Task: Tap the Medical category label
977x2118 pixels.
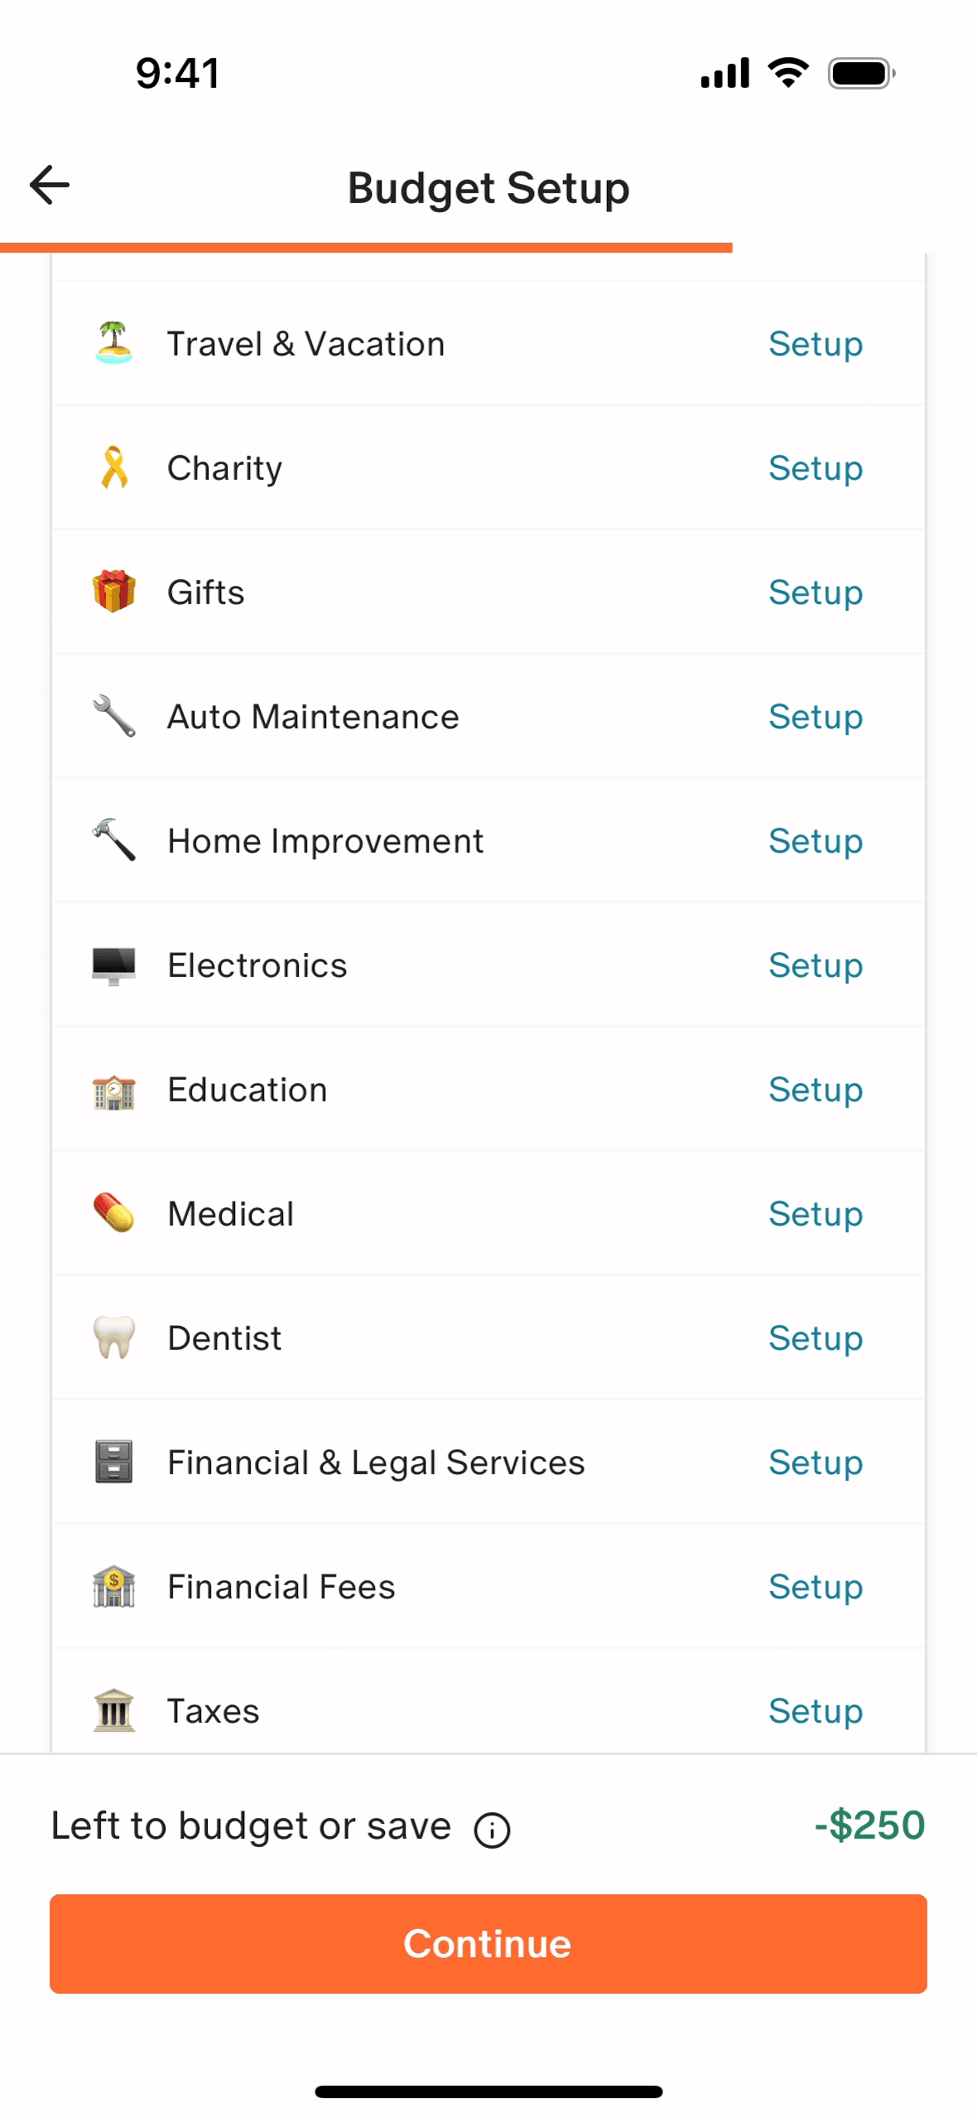Action: (x=231, y=1214)
